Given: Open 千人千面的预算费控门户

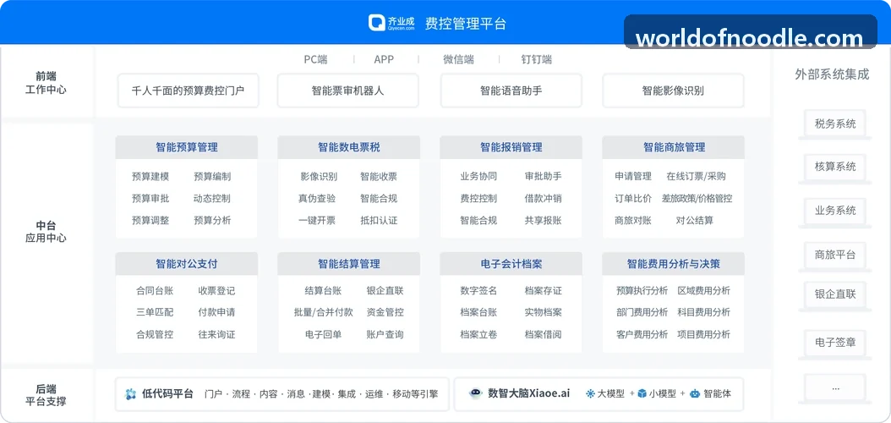Looking at the screenshot, I should (188, 91).
